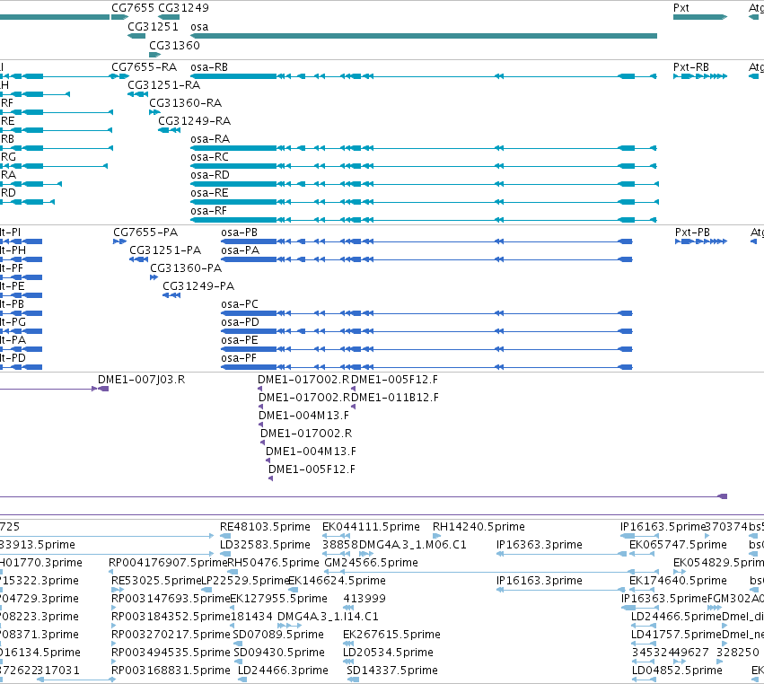Select the Pxt-RB transcript label
This screenshot has width=764, height=684.
pos(691,67)
